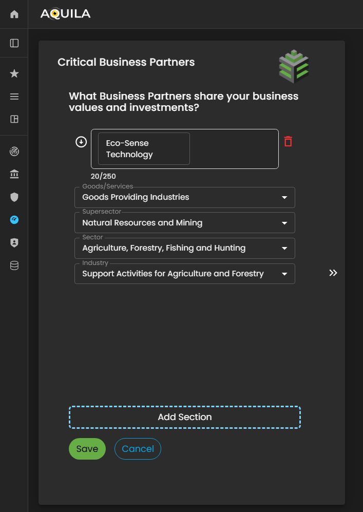
Task: Click the database cylinder icon
Action: tap(14, 266)
